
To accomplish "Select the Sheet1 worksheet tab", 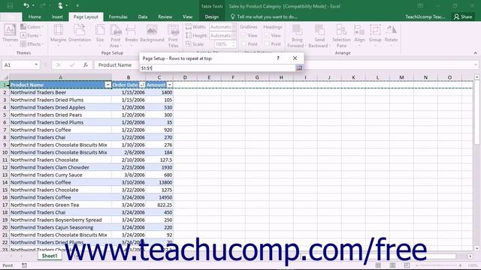I will click(x=50, y=256).
